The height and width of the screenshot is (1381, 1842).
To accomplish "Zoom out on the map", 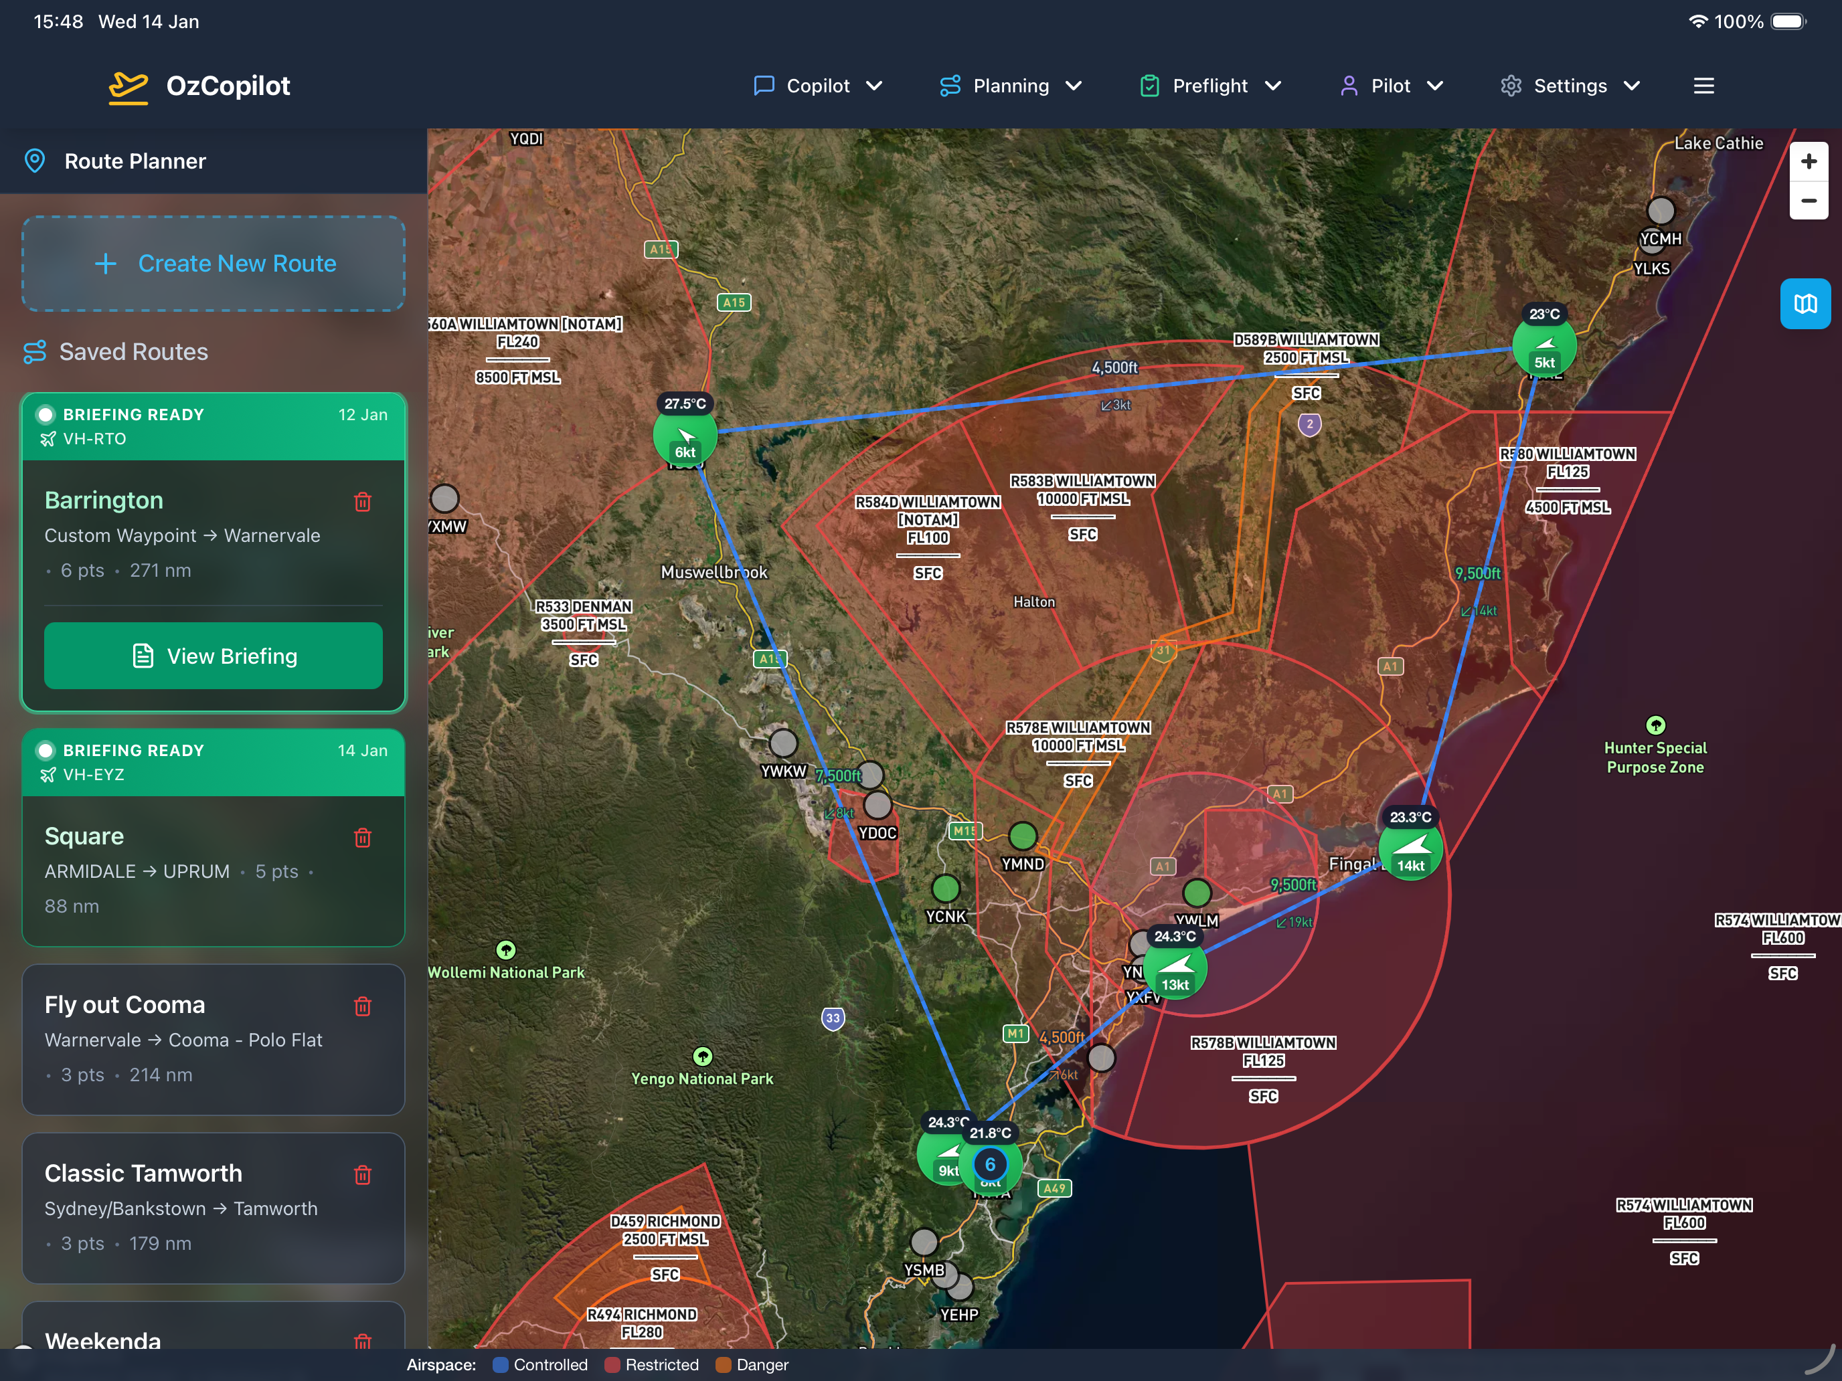I will tap(1808, 201).
